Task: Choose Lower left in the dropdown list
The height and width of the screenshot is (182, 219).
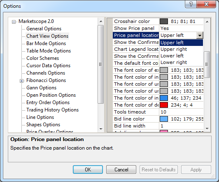Action: pyautogui.click(x=181, y=56)
